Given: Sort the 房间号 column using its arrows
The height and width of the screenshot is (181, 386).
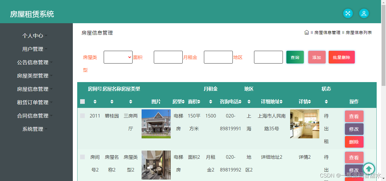Looking at the screenshot, I should pos(95,102).
